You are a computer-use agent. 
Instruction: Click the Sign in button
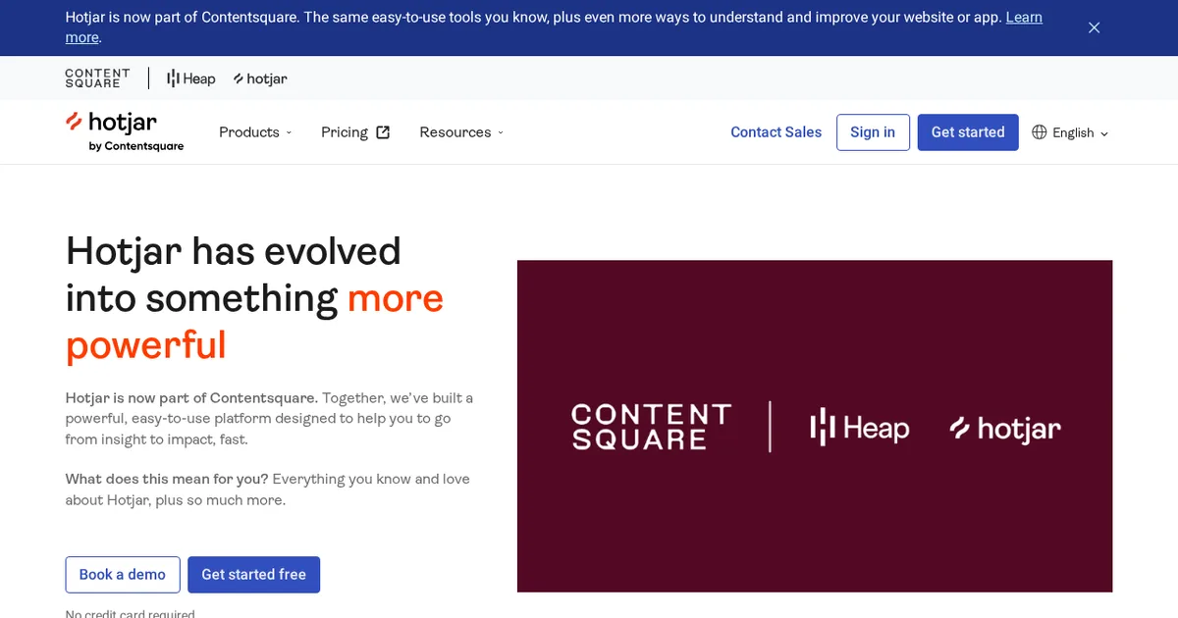[x=873, y=132]
